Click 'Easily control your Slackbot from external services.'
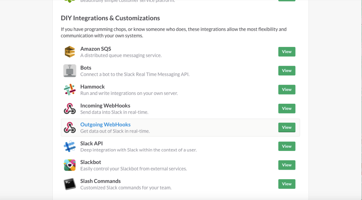362x200 pixels. tap(134, 169)
